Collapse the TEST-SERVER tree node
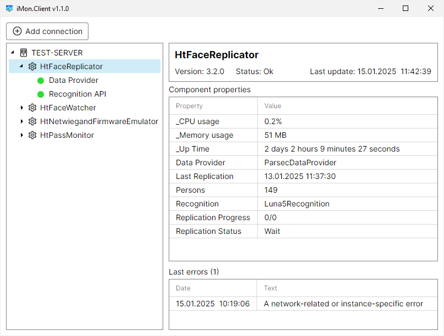The image size is (444, 336). click(13, 53)
